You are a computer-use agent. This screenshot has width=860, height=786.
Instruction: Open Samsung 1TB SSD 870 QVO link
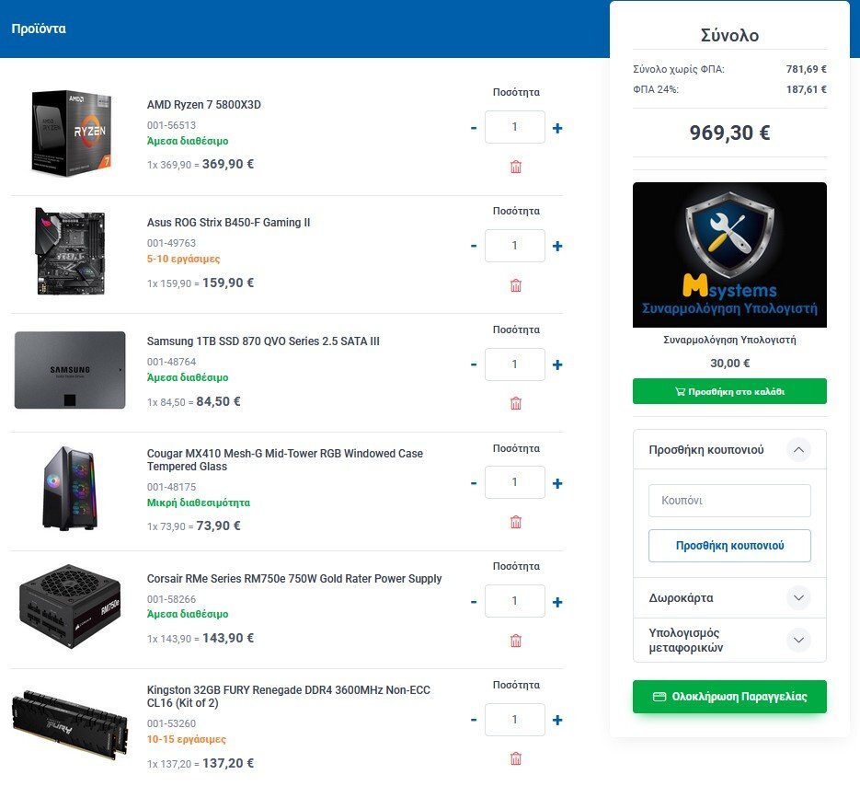263,341
